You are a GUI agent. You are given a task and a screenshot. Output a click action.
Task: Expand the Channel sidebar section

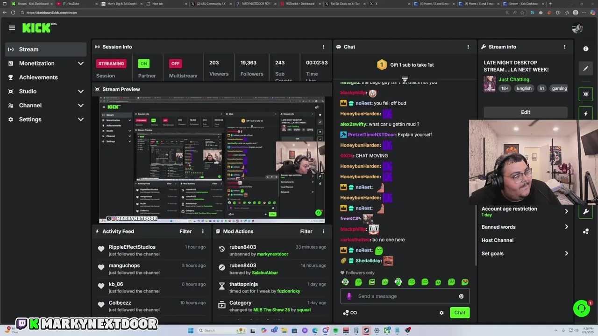click(x=80, y=105)
